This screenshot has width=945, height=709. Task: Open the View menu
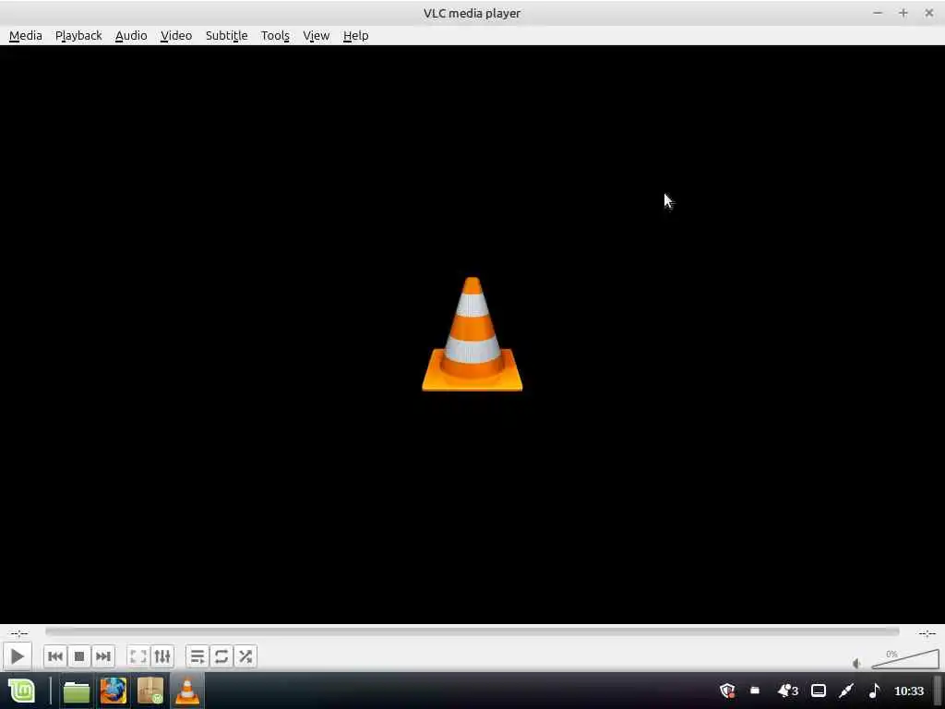316,36
